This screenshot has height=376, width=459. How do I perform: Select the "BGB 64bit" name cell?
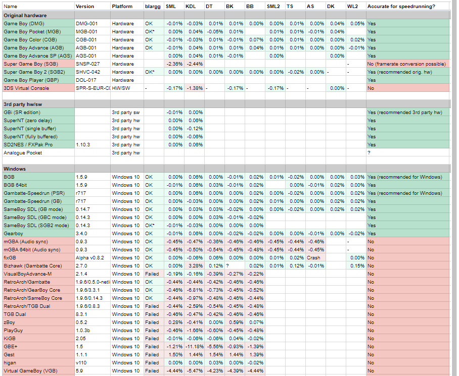point(38,185)
